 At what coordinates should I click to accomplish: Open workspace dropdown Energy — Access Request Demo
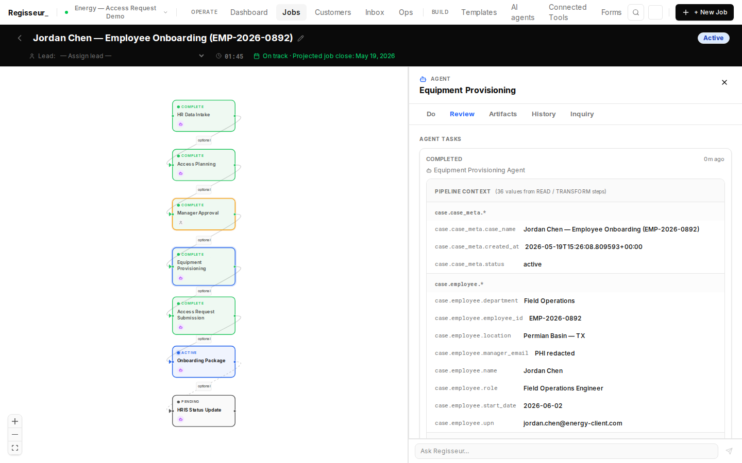[116, 12]
